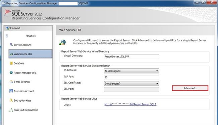Open E-mail Settings page
The image size is (218, 125).
pyautogui.click(x=22, y=82)
